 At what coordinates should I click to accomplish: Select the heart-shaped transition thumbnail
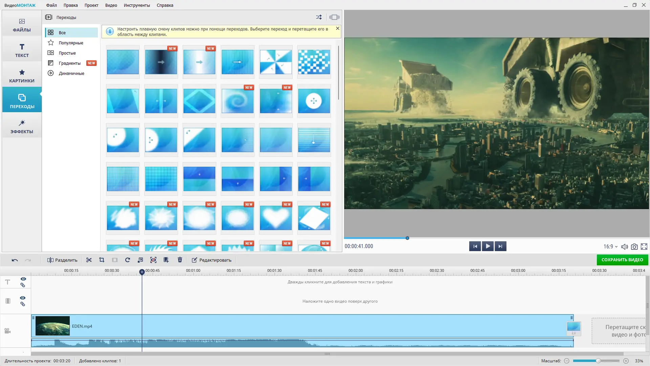coord(276,218)
